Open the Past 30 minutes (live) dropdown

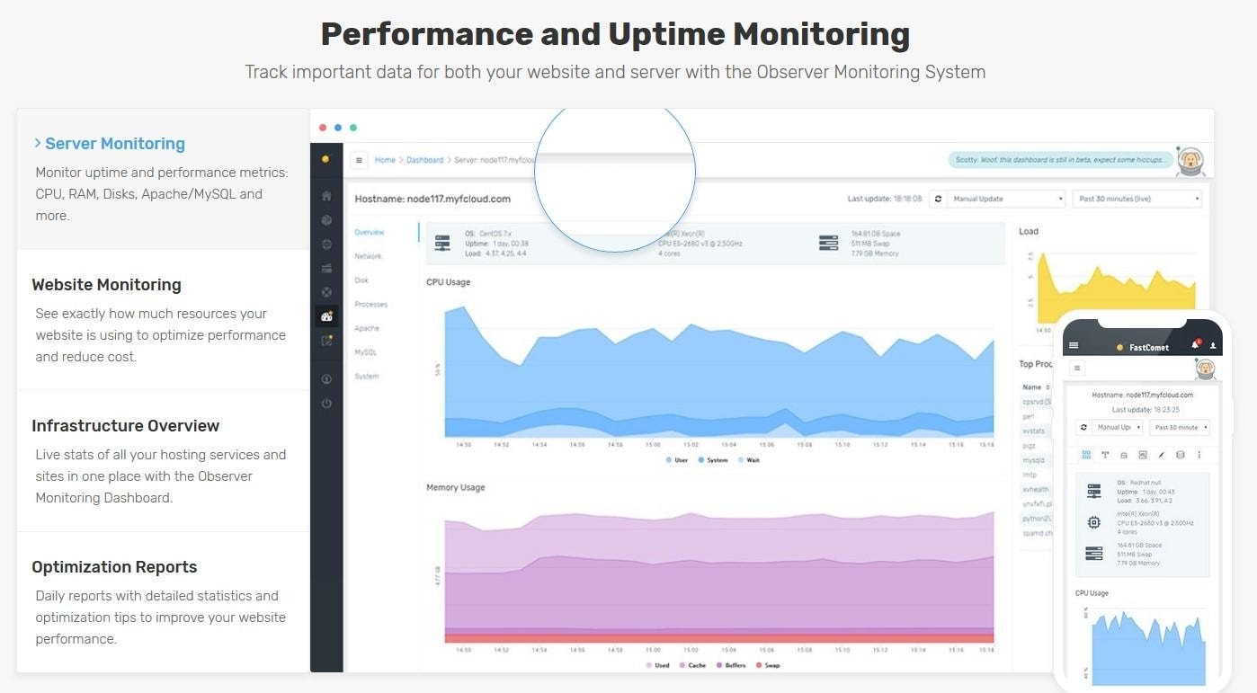click(1137, 199)
